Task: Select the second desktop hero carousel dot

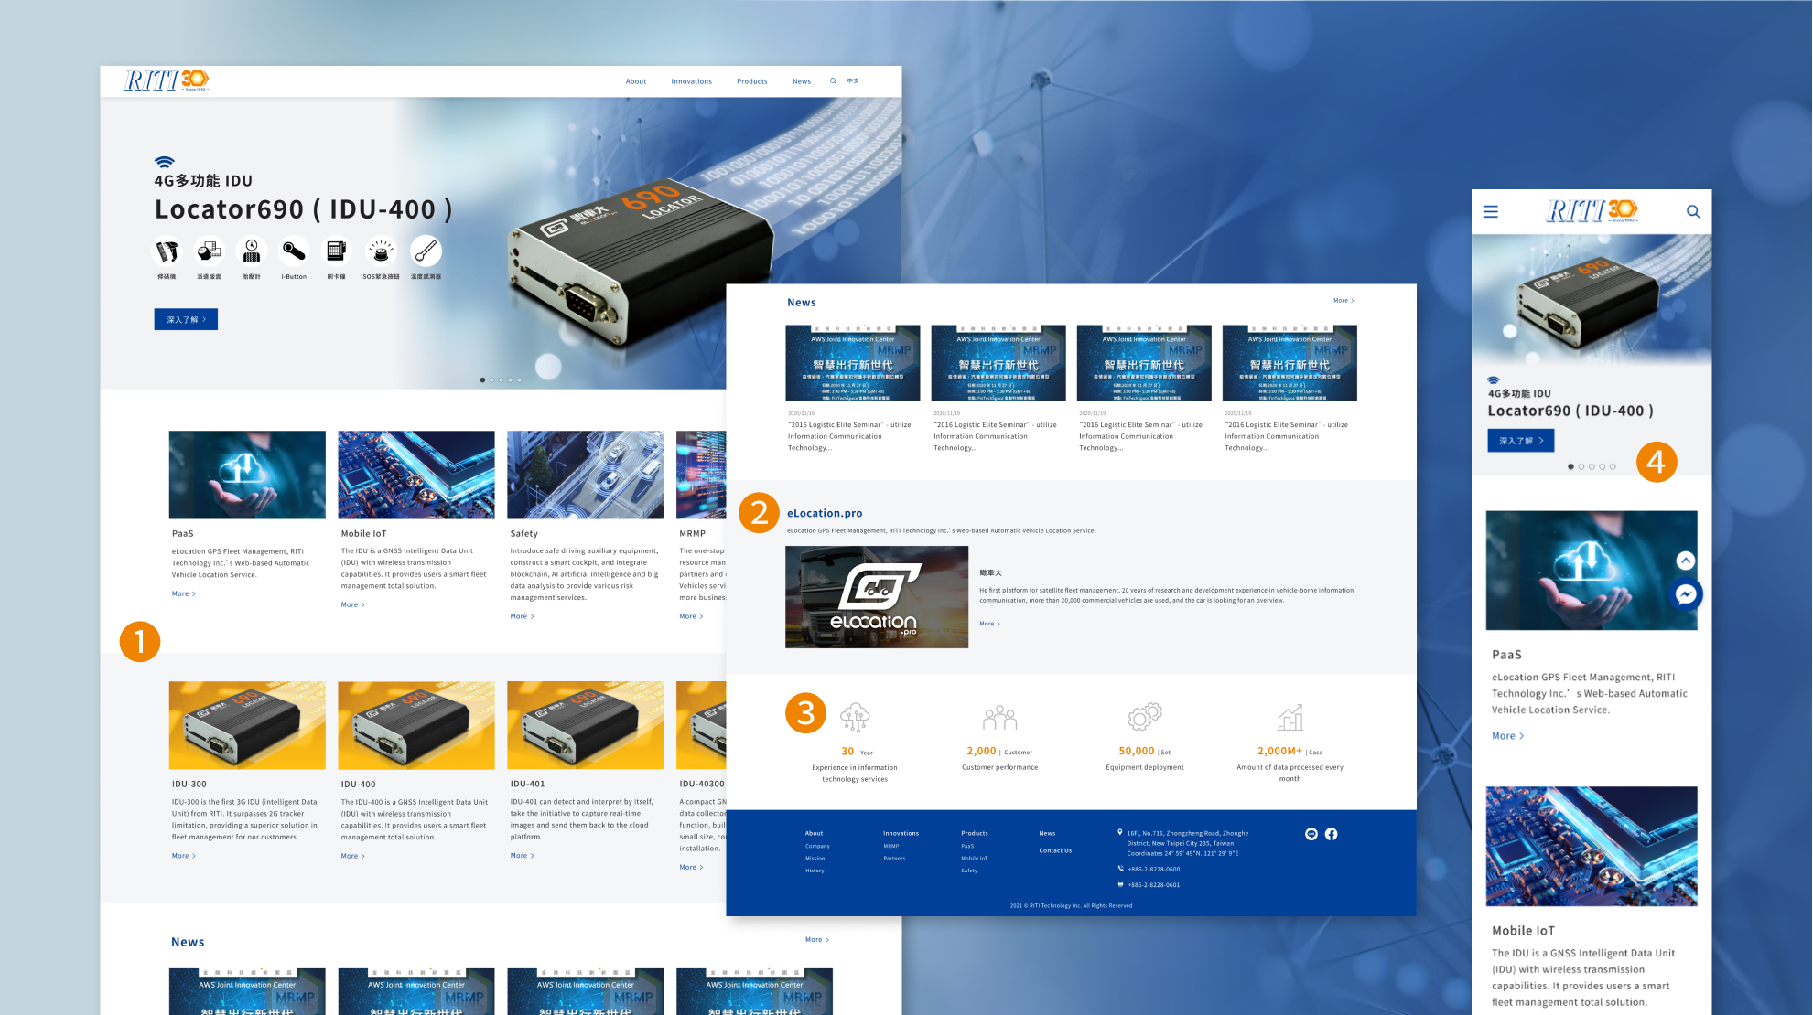Action: coord(491,379)
